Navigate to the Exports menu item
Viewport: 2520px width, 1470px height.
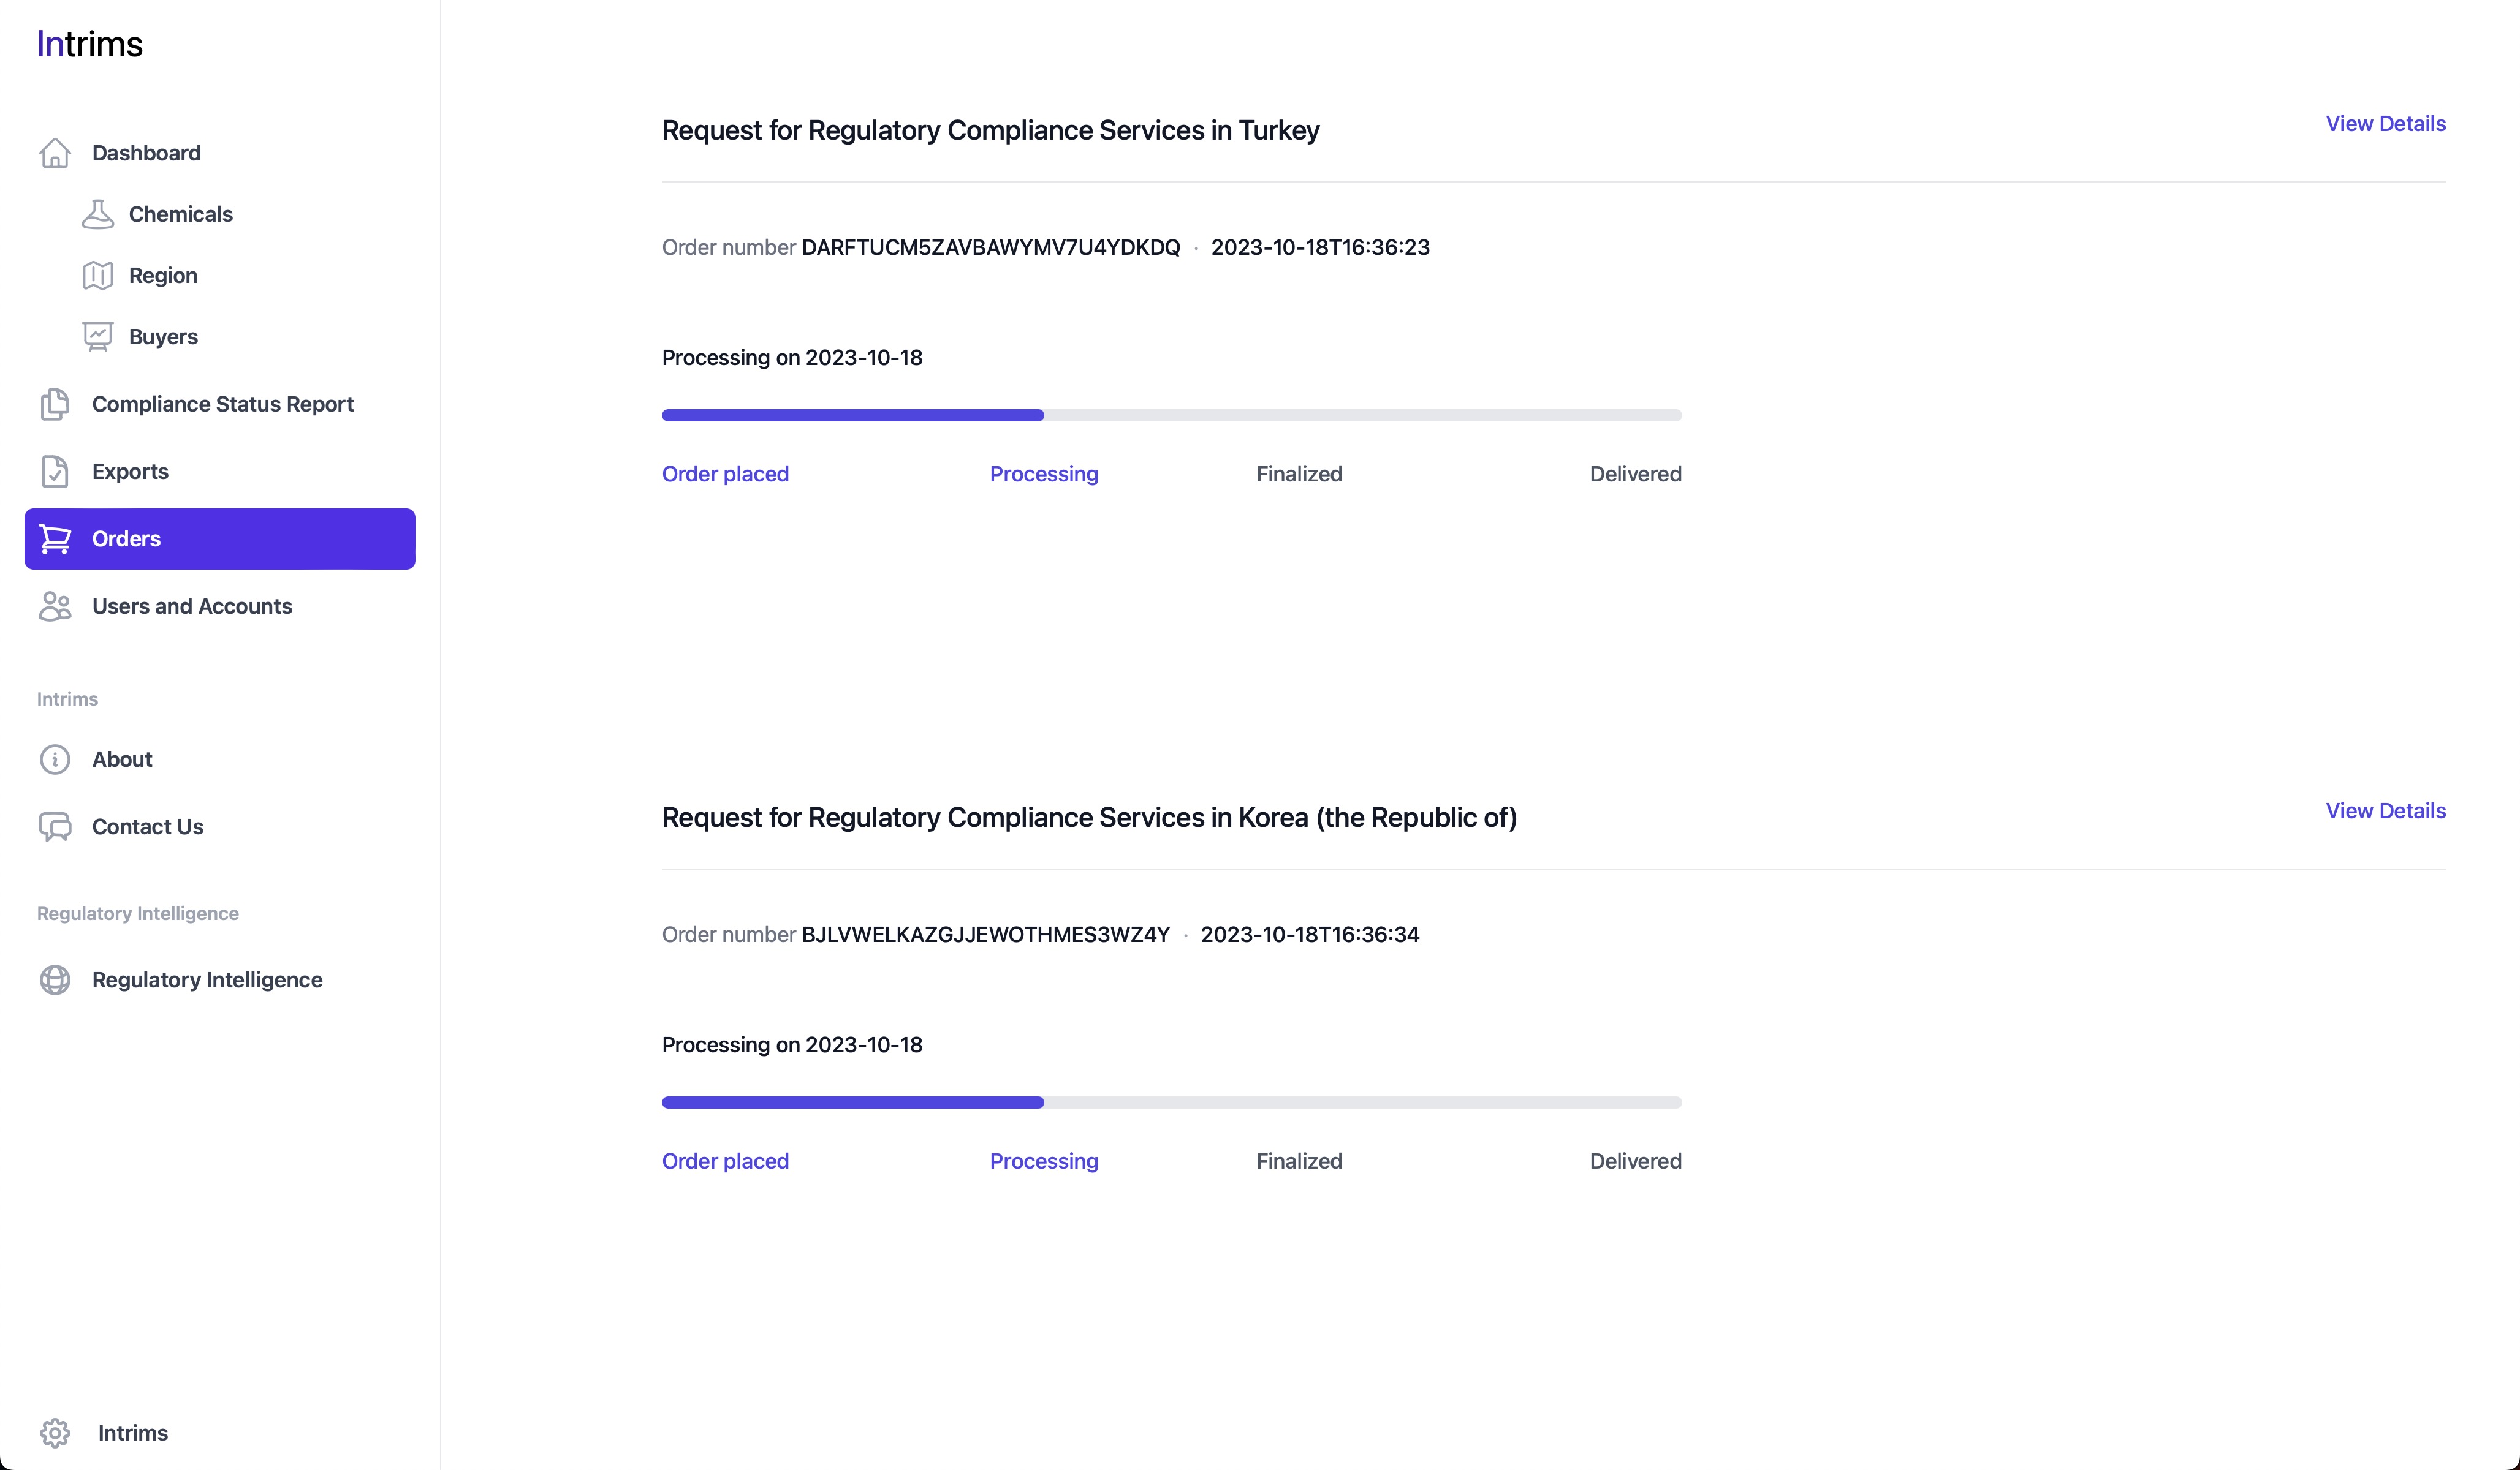(x=130, y=472)
